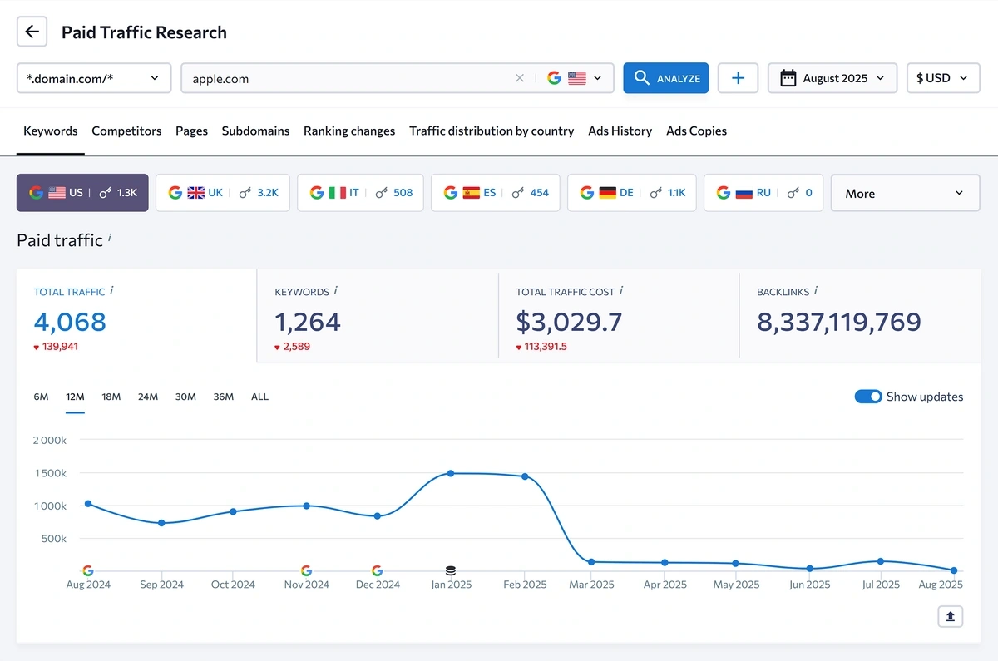This screenshot has height=661, width=998.
Task: Open the August 2025 date picker
Action: 832,78
